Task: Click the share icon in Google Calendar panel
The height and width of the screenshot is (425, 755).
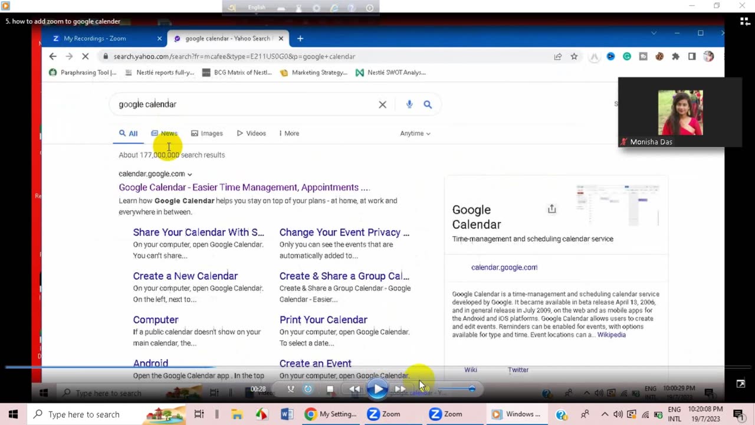Action: coord(552,209)
